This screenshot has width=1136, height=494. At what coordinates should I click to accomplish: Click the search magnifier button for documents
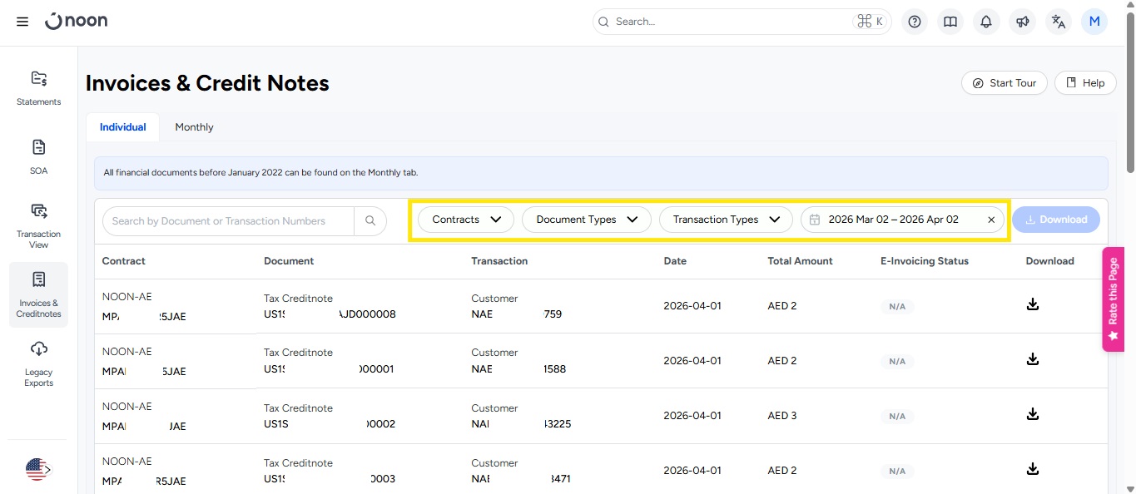point(370,221)
